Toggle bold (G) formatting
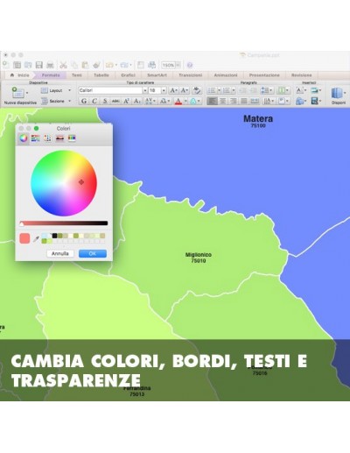Screen dimensions: 350x453 click(x=84, y=101)
